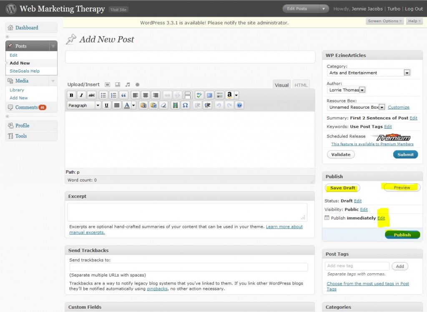Switch to the Visual editor tab
Image resolution: width=427 pixels, height=312 pixels.
[281, 85]
